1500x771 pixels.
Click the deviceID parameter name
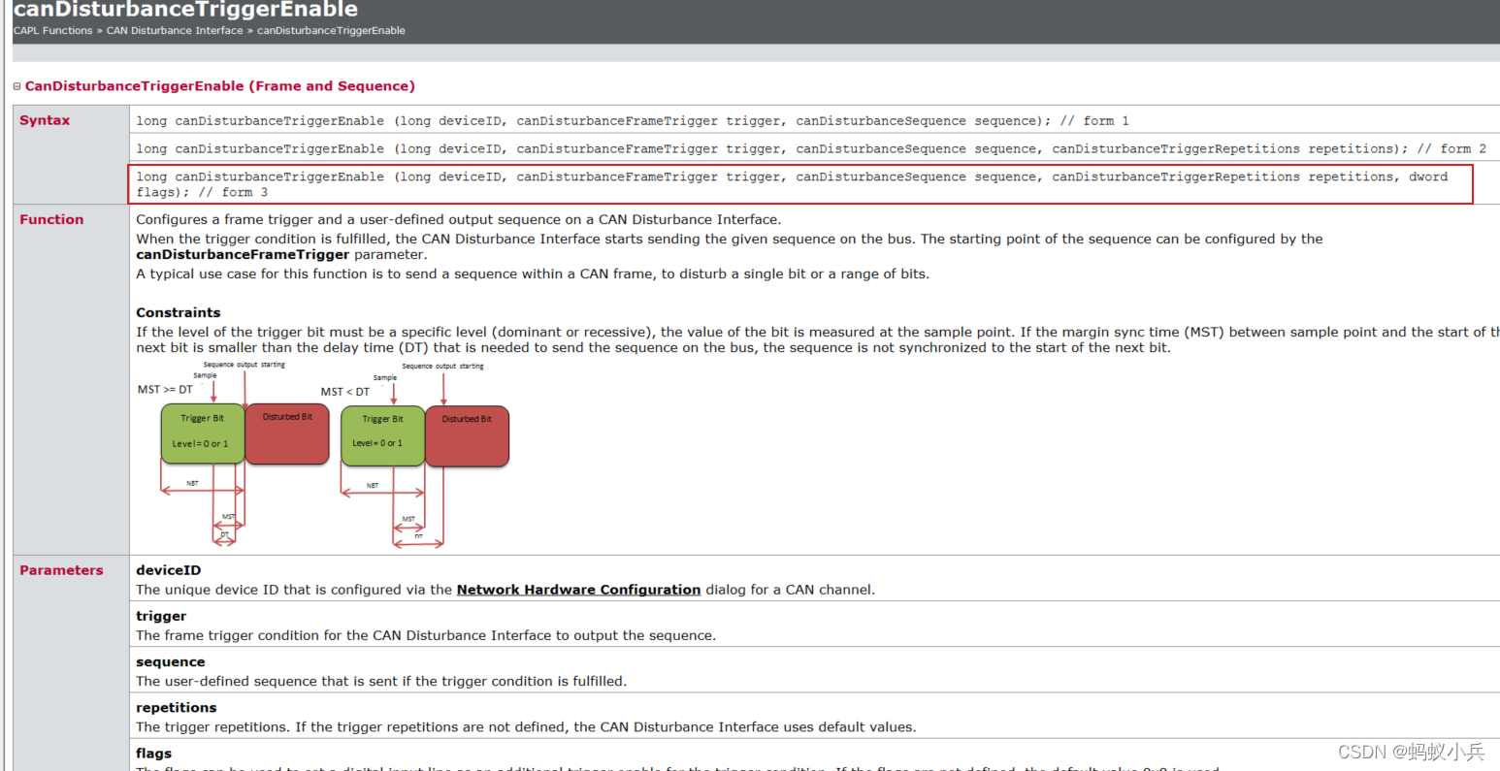(x=169, y=570)
